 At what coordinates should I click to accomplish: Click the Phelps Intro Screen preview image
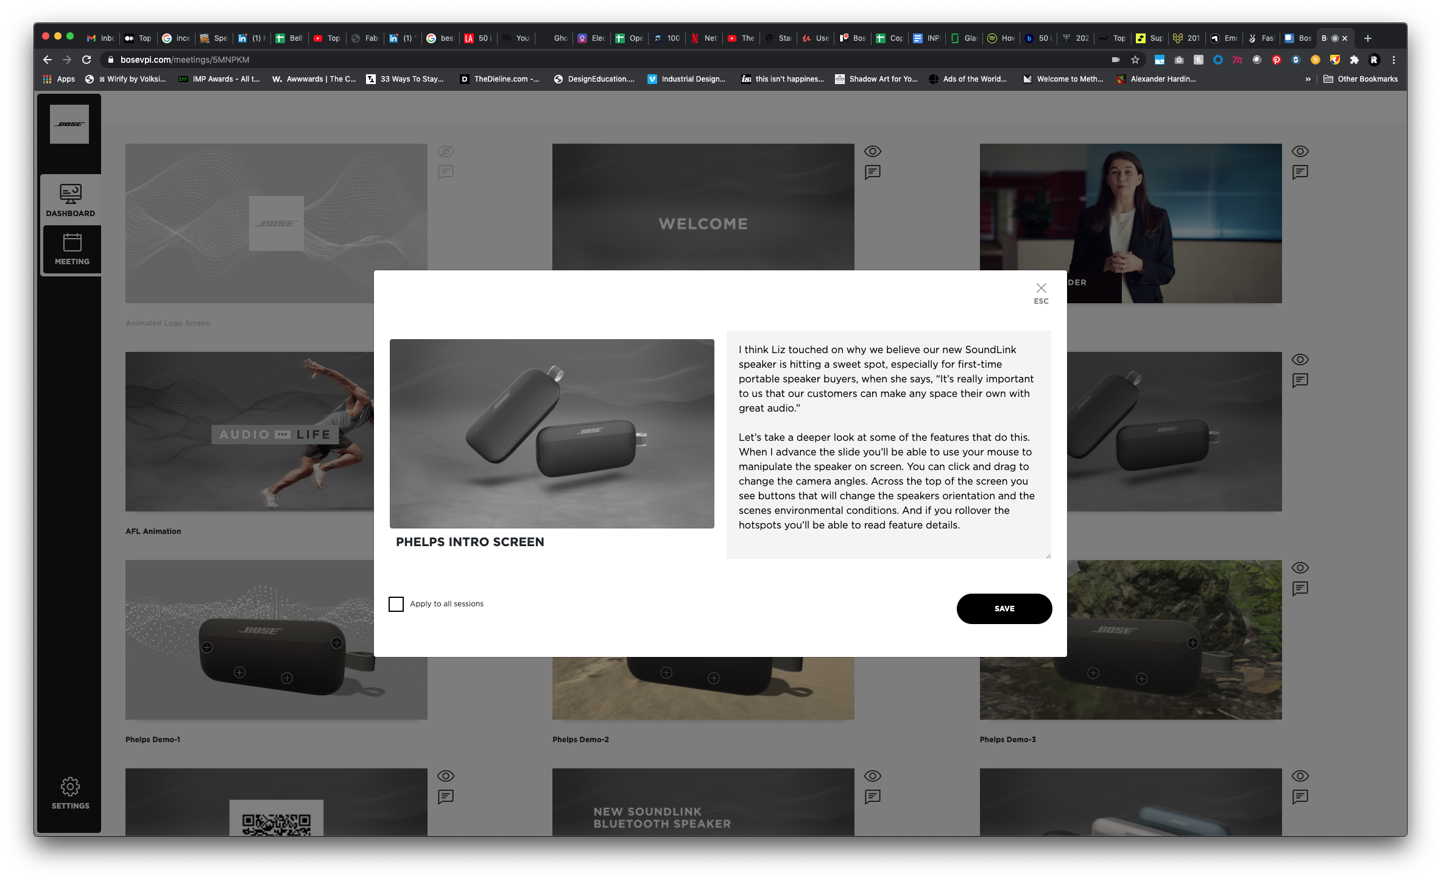[x=552, y=433]
